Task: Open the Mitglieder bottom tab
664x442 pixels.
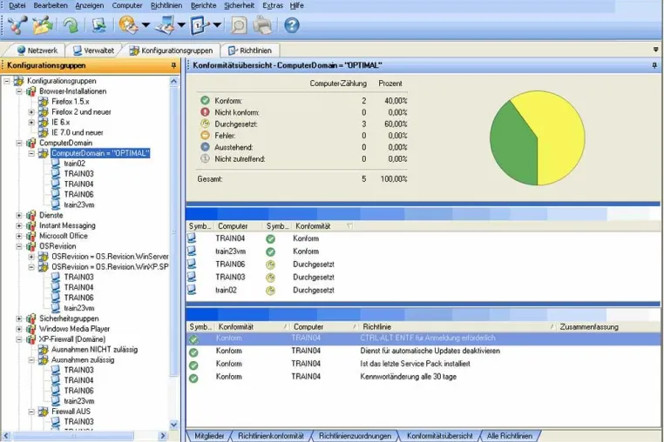Action: point(209,436)
